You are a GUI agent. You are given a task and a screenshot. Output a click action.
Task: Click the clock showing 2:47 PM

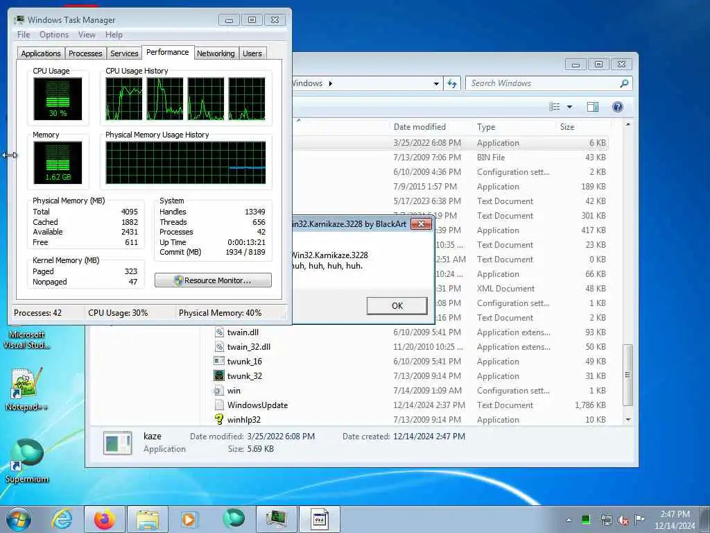[x=675, y=514]
